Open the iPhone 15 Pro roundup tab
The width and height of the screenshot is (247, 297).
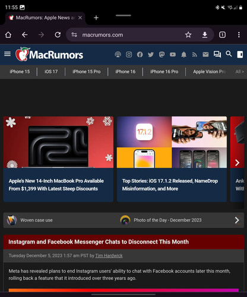click(87, 72)
